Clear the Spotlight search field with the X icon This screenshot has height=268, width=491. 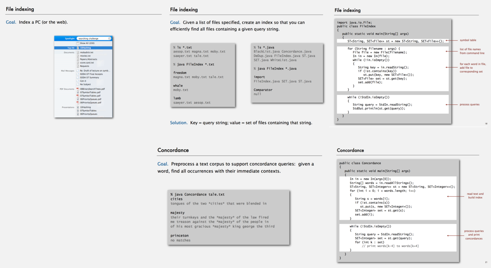tap(109, 39)
